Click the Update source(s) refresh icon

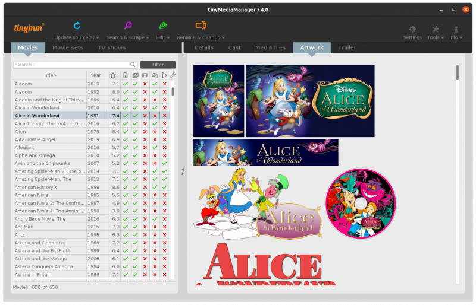coord(77,26)
